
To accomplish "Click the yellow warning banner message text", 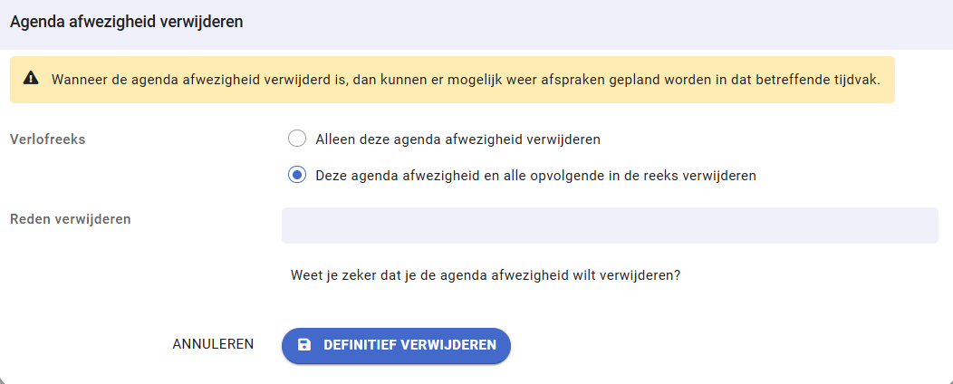I will pos(464,79).
